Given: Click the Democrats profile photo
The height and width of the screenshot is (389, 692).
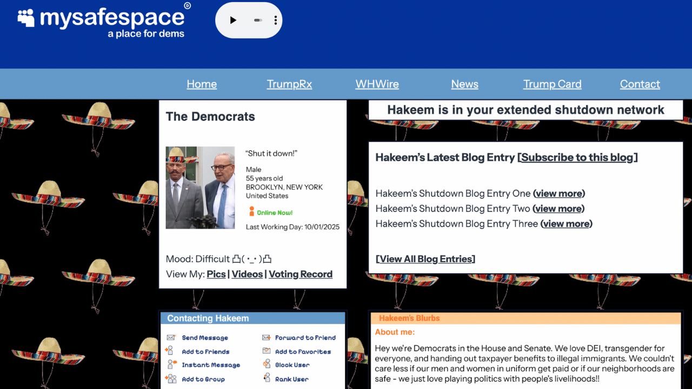Looking at the screenshot, I should click(x=200, y=187).
